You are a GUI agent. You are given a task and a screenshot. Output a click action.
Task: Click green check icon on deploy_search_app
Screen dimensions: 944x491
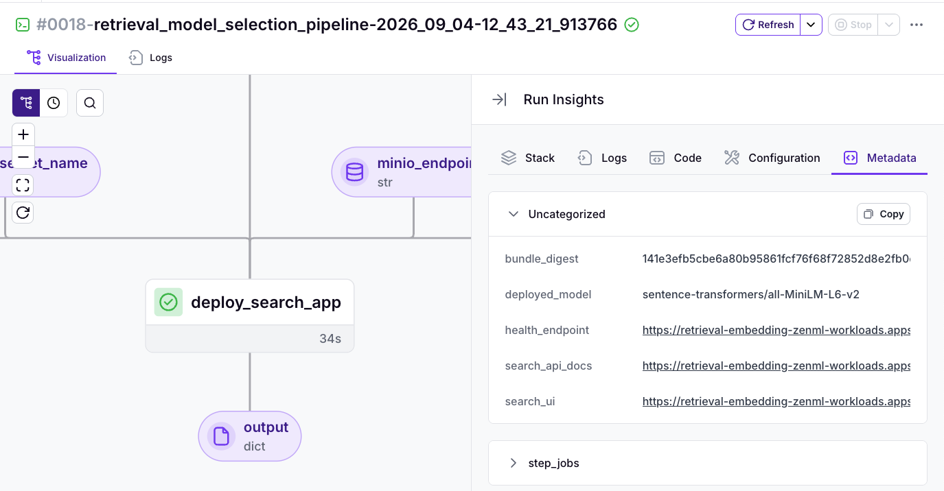point(168,302)
